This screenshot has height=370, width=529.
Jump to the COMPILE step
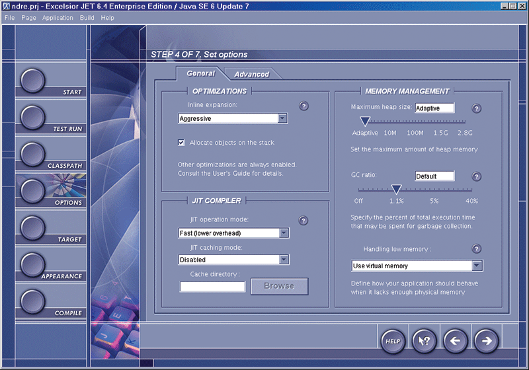click(33, 302)
